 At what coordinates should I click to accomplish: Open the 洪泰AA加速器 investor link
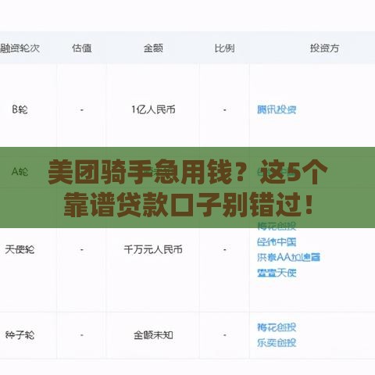288,257
